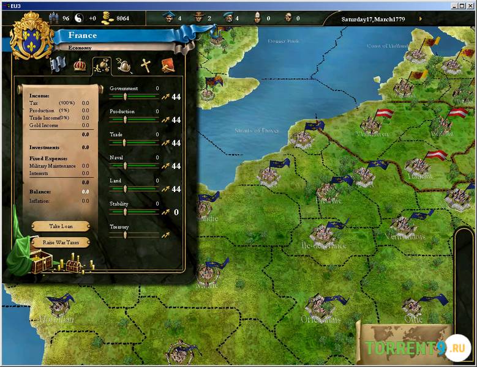Click the Stability investment slider handle
Viewport: 477px width, 367px height.
point(124,212)
